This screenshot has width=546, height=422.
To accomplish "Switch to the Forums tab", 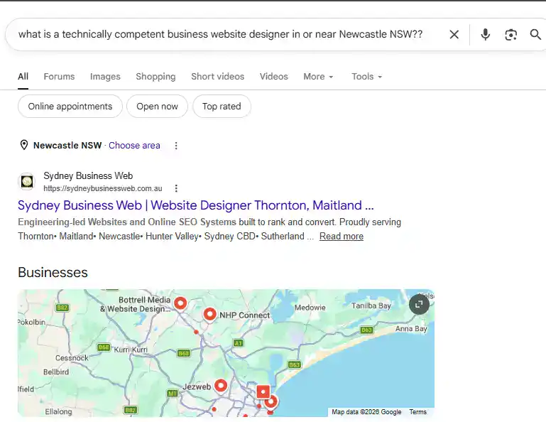I will [59, 77].
